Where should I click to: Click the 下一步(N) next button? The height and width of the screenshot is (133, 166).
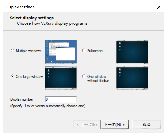pos(114,125)
